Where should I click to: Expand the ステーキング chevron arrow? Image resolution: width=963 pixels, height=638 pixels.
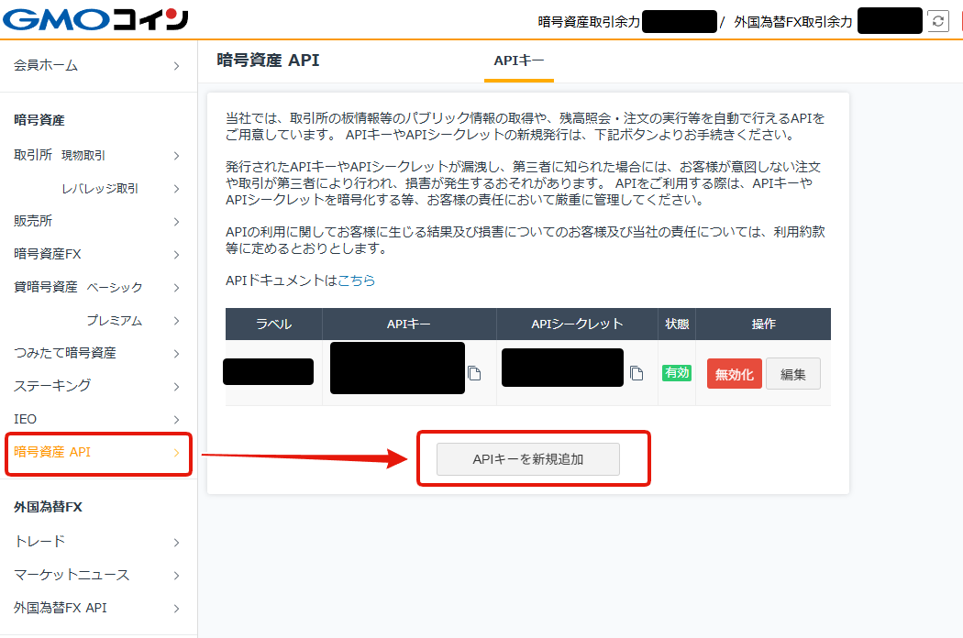176,386
